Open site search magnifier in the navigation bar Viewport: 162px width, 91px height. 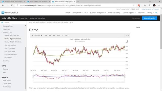tap(156, 13)
